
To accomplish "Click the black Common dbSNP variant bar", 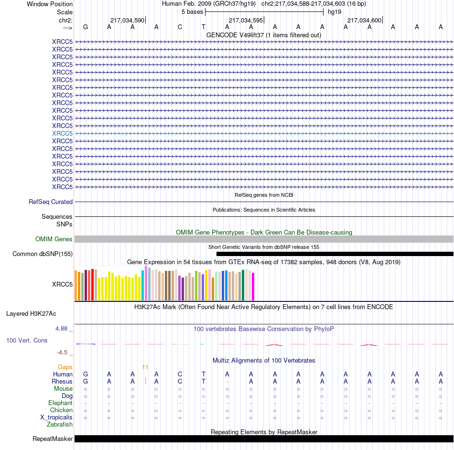I will tap(335, 254).
